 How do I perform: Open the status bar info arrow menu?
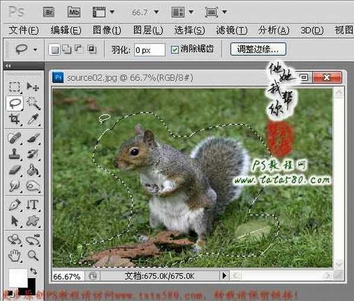224,275
